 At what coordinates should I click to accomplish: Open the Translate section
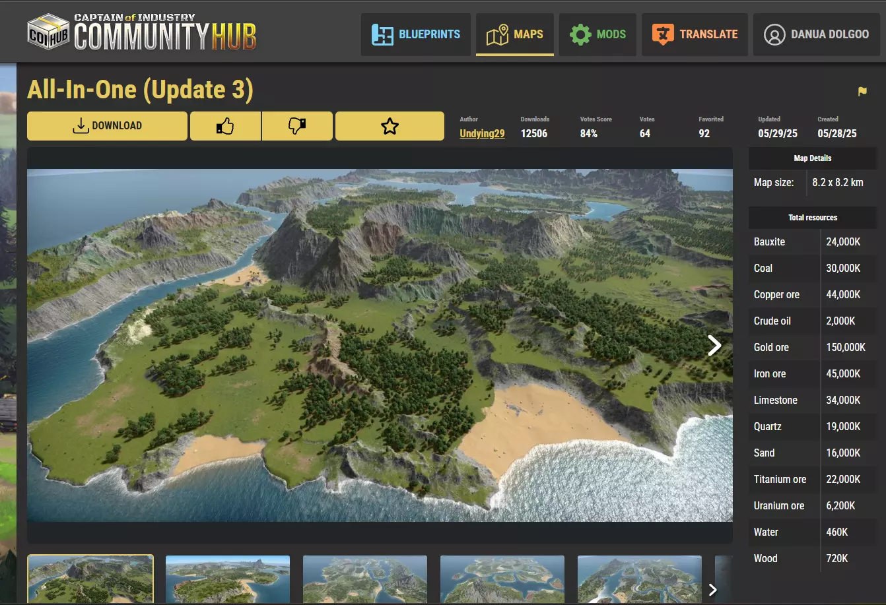pos(695,34)
